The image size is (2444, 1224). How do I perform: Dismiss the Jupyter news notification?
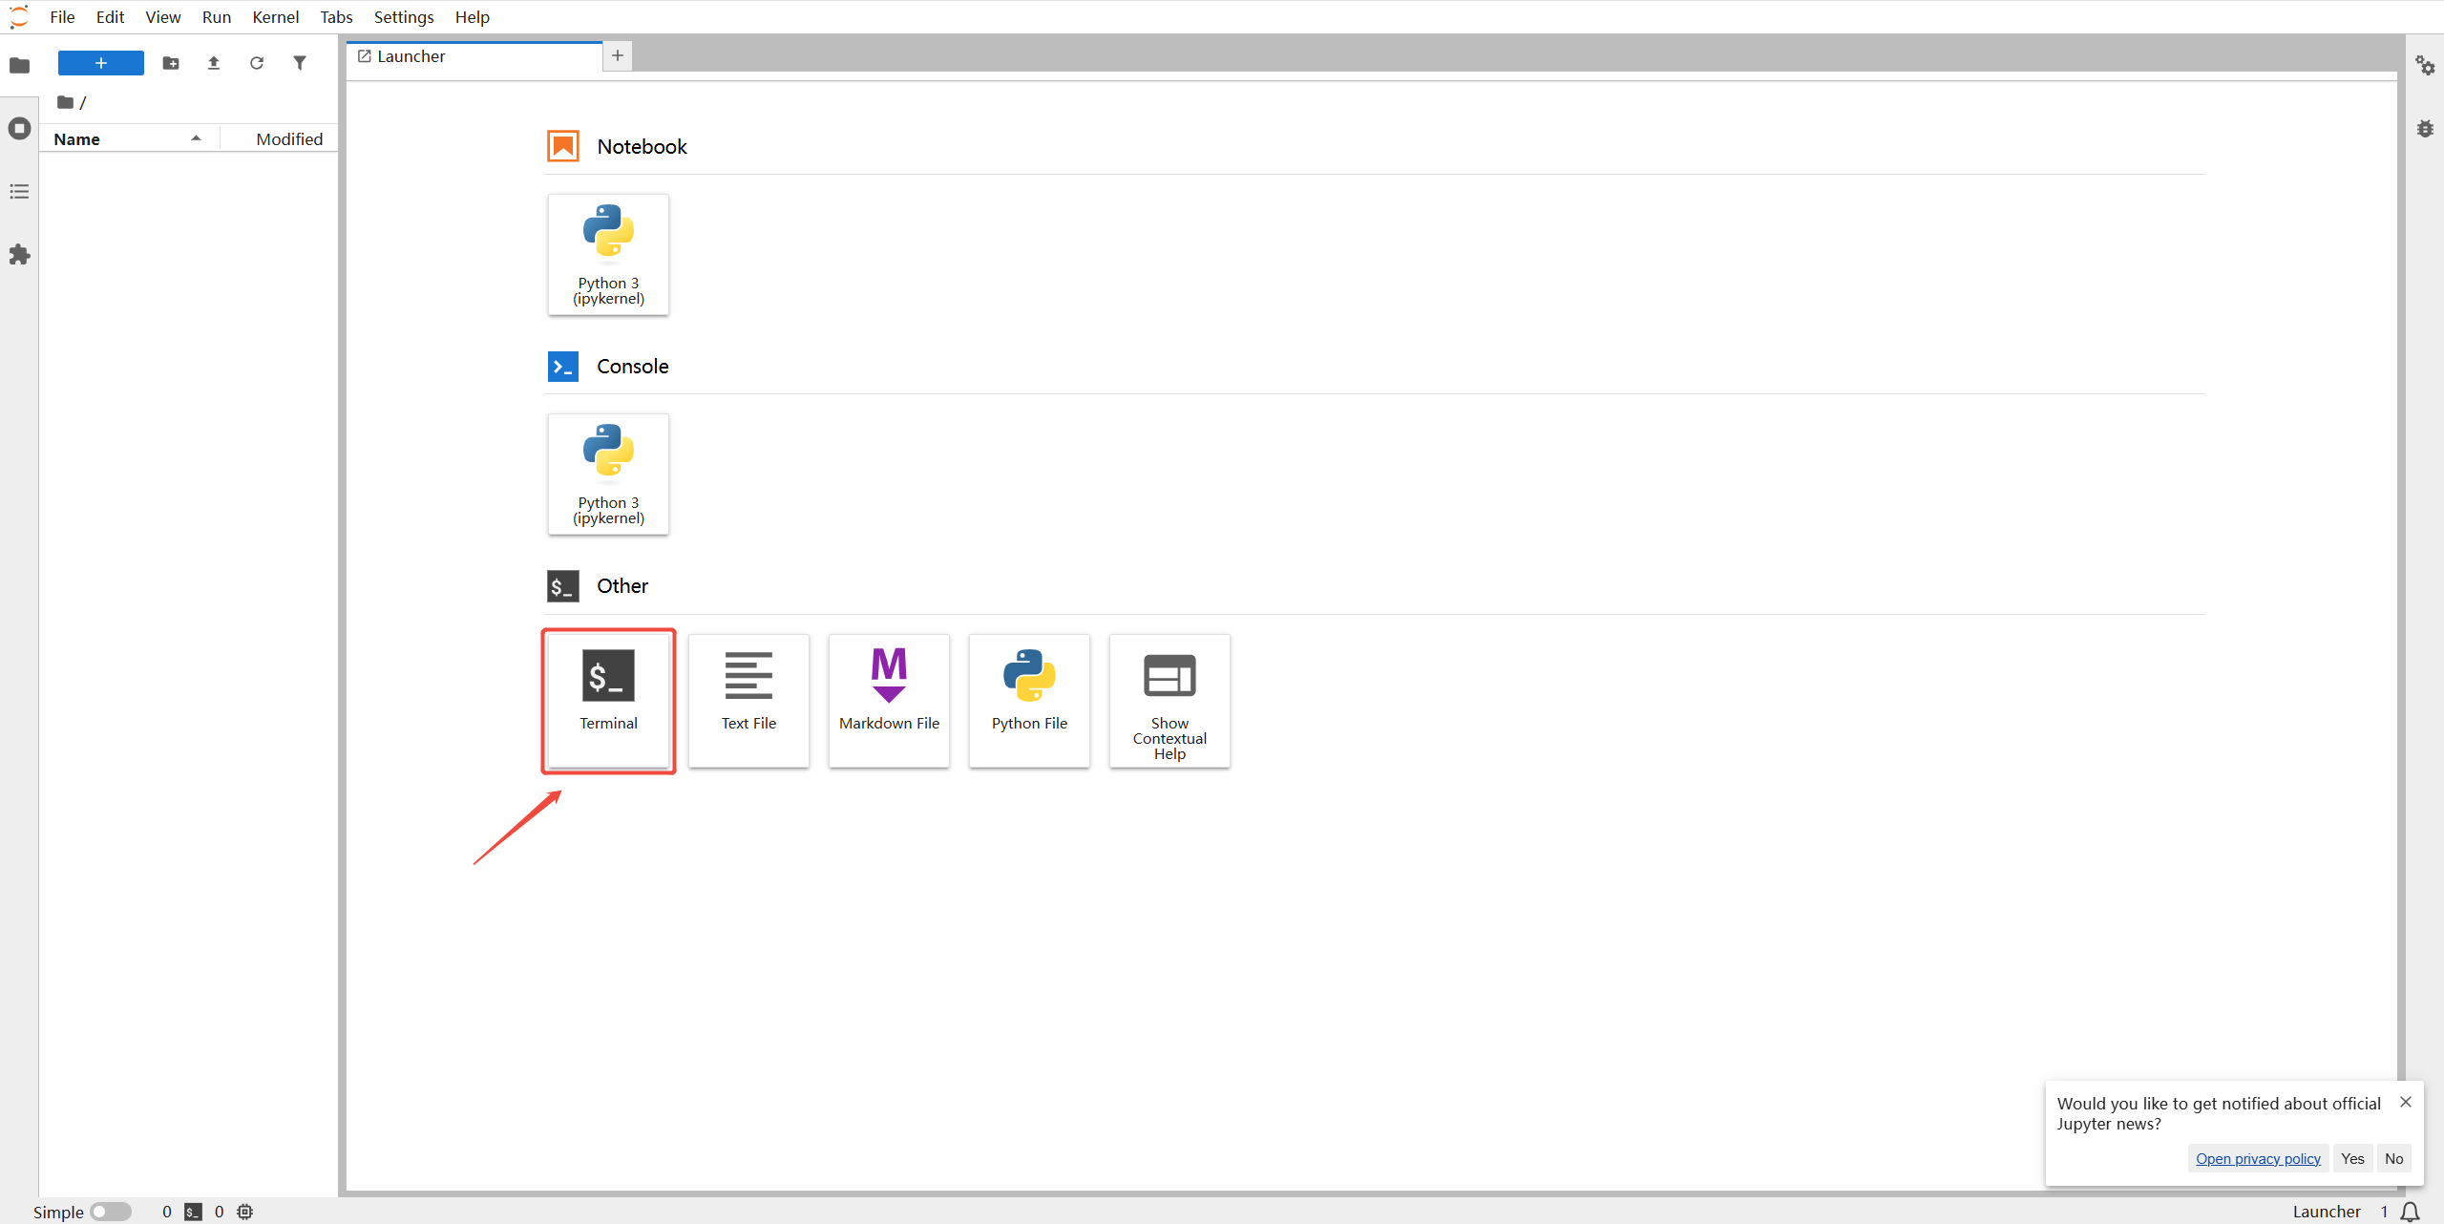(x=2406, y=1102)
